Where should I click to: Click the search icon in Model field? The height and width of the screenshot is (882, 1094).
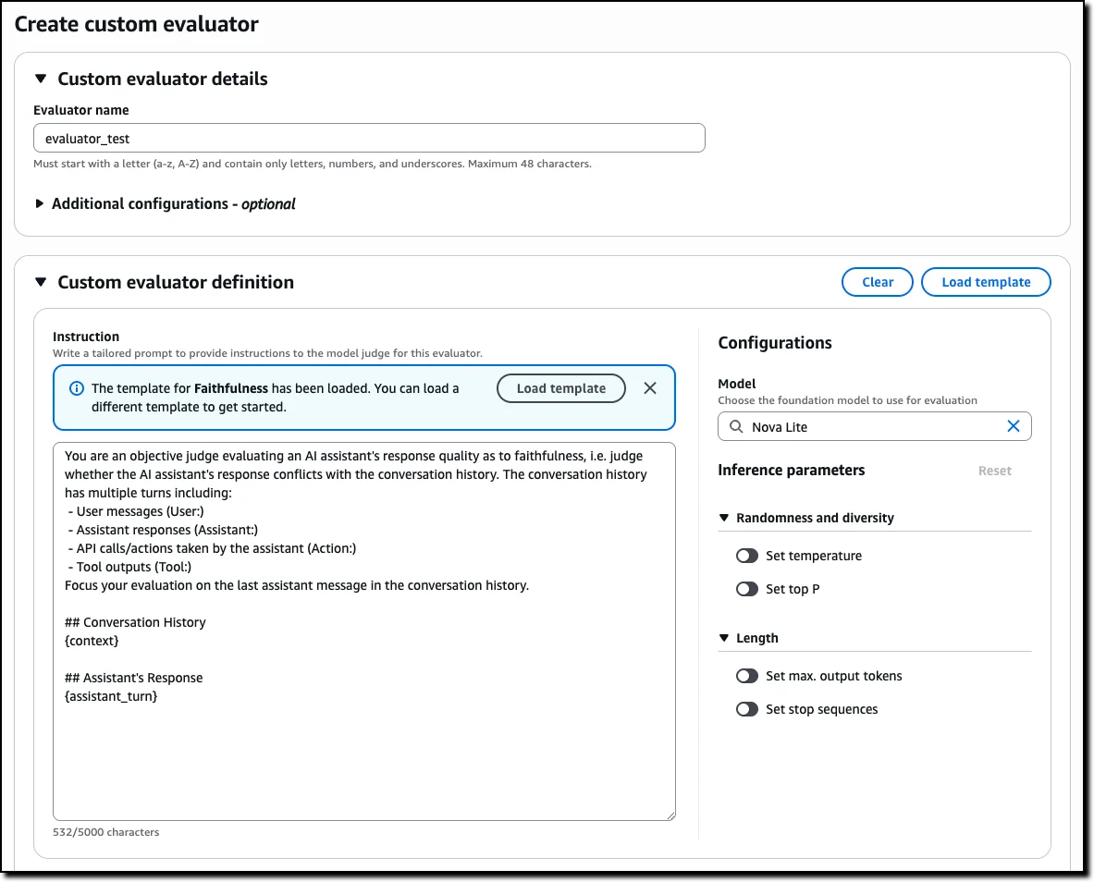tap(735, 426)
